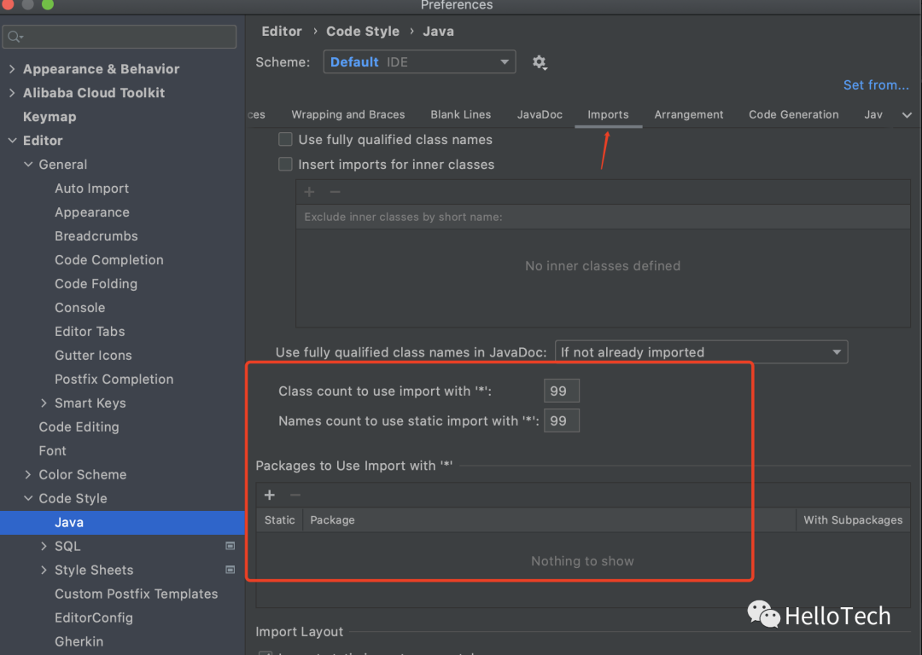Screen dimensions: 922x655
Task: Open the Scheme Default dropdown
Action: (x=419, y=62)
